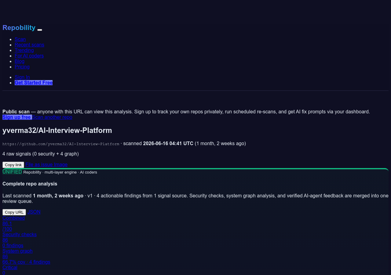The height and width of the screenshot is (275, 391).
Task: Click the 0 findings link
Action: (x=13, y=245)
